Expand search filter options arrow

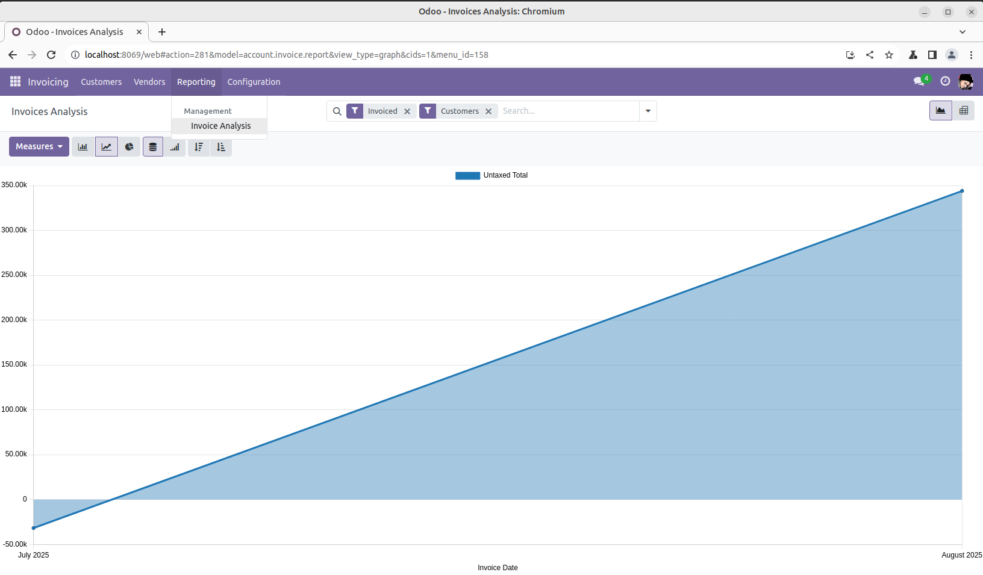pos(648,111)
